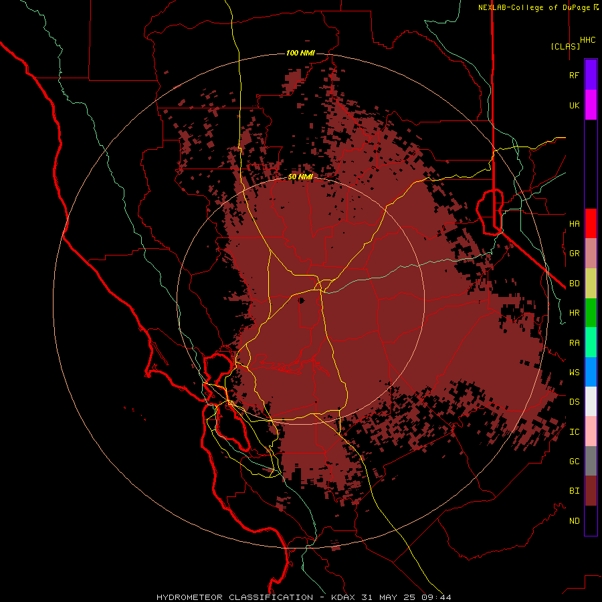Click the RA legend label

(x=574, y=343)
